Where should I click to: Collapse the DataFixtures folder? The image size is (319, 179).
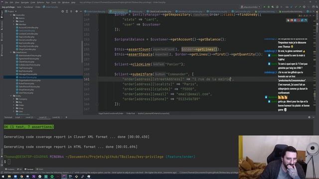pos(11,52)
